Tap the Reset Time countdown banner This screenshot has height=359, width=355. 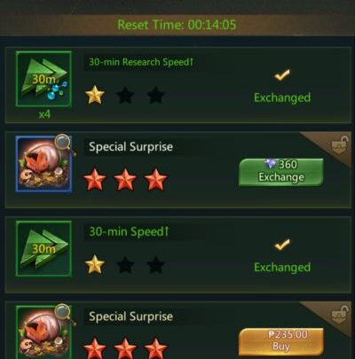click(x=177, y=25)
